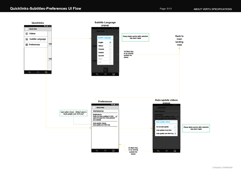Choose 'Auto-update at any time' option
This screenshot has height=169, width=241.
click(x=175, y=130)
